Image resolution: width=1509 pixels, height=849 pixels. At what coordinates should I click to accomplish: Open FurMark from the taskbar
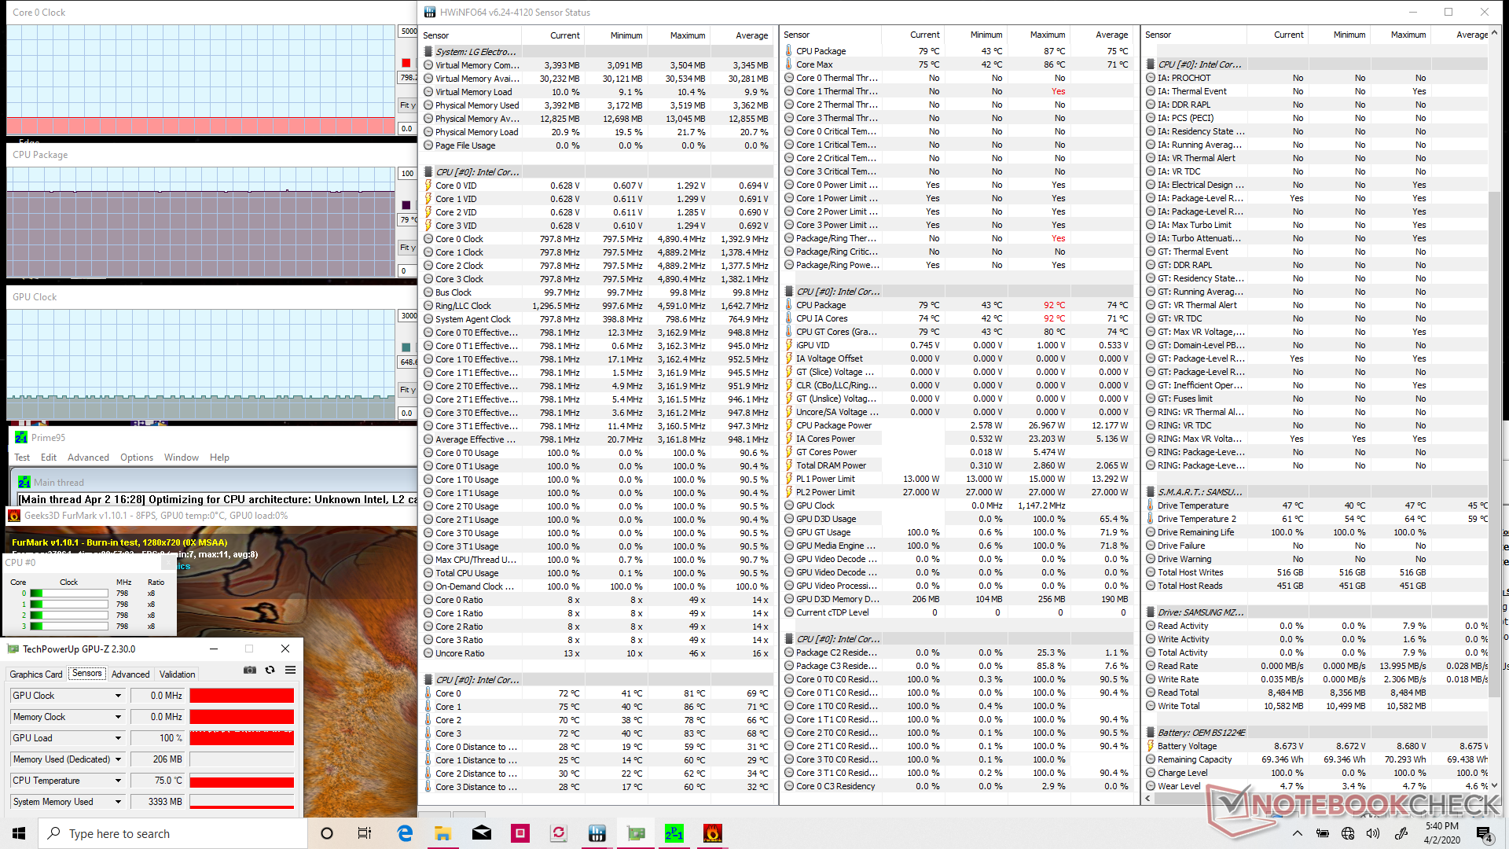coord(712,833)
